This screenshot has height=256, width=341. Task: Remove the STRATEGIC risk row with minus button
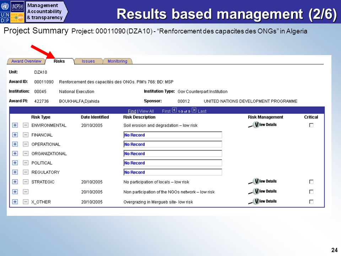tap(26, 182)
